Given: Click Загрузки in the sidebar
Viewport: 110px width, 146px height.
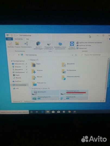Looking at the screenshot, I should point(17,67).
